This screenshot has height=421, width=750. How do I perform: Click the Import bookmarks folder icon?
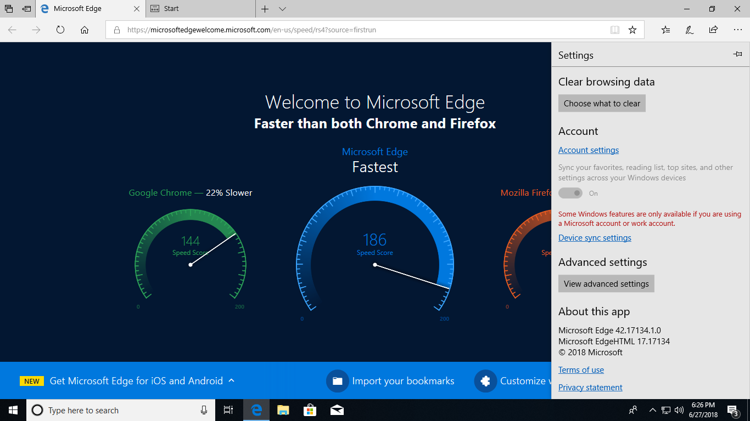pyautogui.click(x=338, y=381)
